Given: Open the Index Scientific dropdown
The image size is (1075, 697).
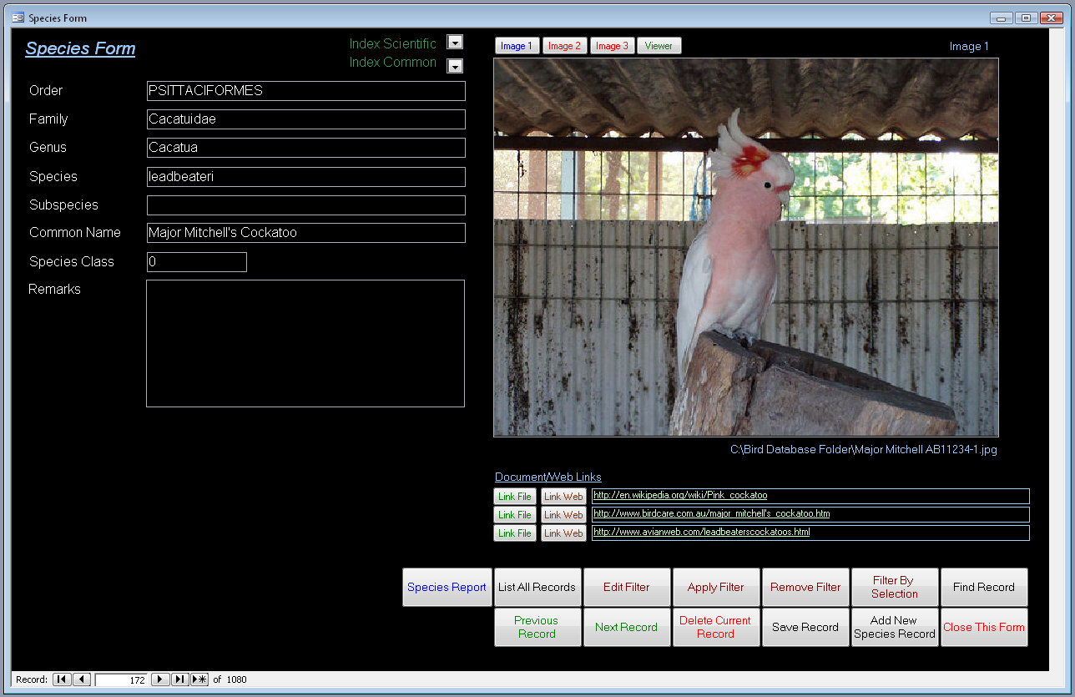Looking at the screenshot, I should click(x=455, y=42).
